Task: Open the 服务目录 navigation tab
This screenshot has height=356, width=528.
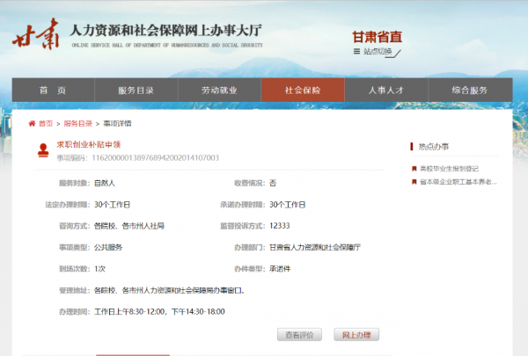Action: click(136, 91)
